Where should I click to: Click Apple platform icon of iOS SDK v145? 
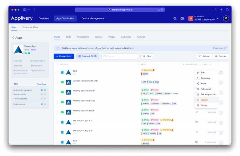62,122
